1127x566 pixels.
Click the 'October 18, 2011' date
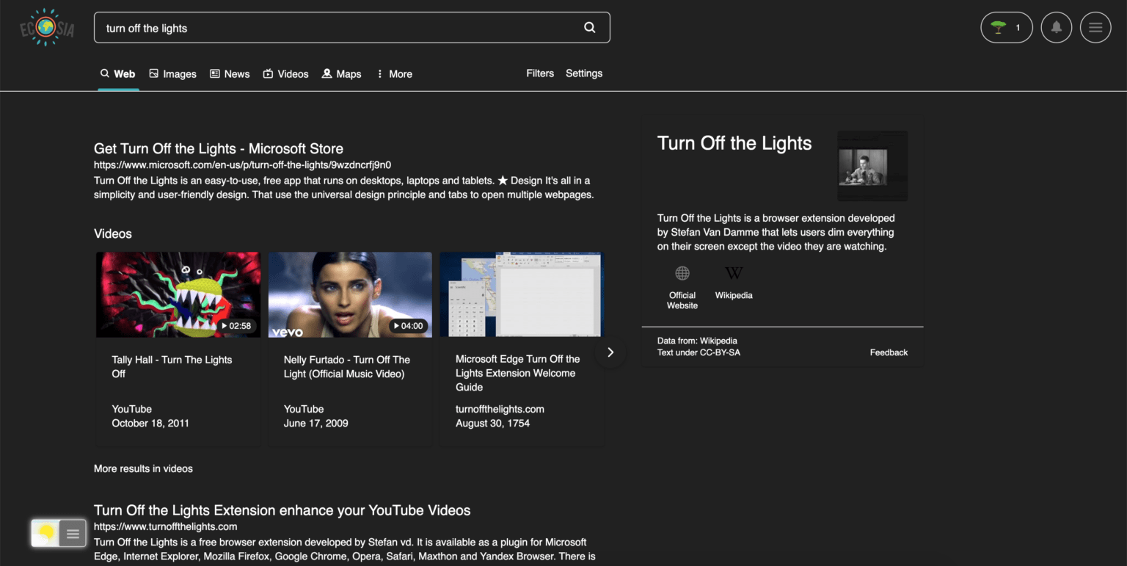pyautogui.click(x=150, y=423)
